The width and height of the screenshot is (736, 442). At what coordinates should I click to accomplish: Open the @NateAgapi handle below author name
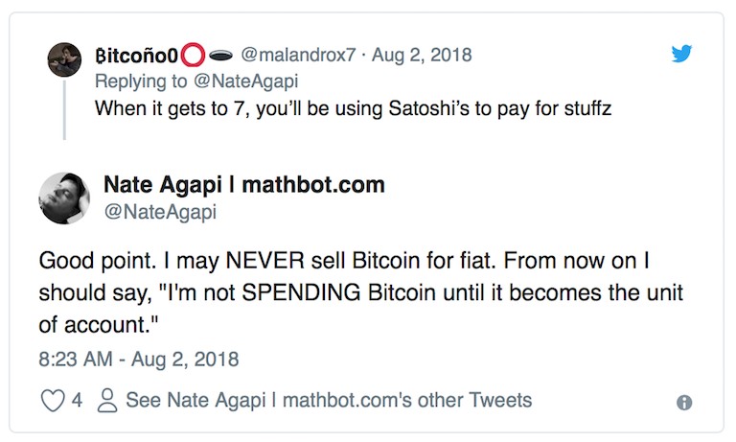[x=160, y=212]
